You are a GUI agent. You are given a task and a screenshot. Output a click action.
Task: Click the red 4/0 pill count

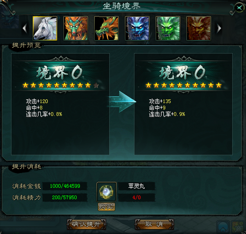tap(137, 197)
